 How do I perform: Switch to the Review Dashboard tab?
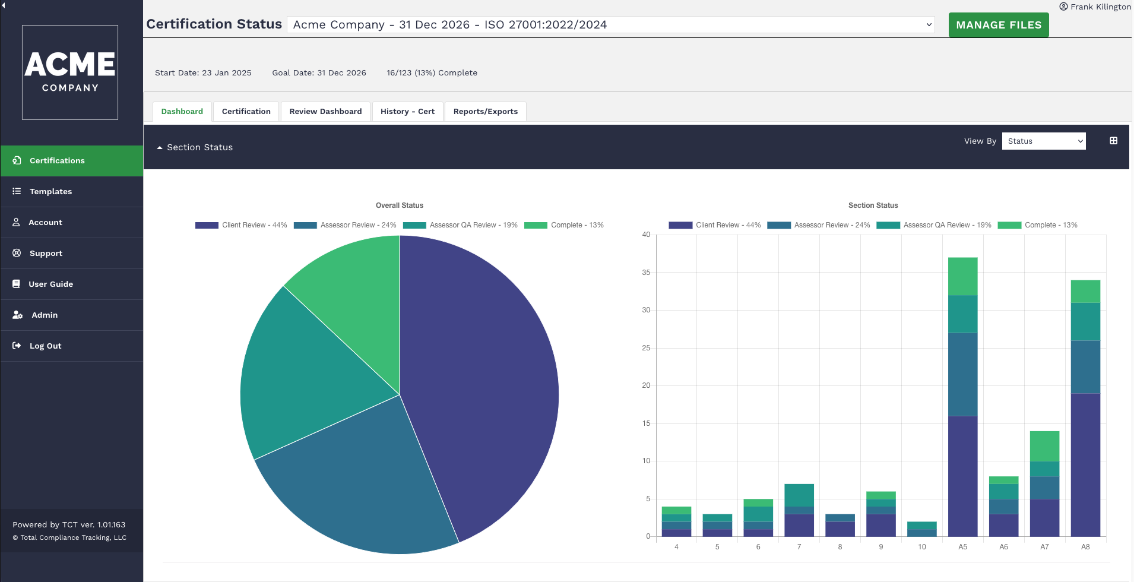[x=325, y=112]
